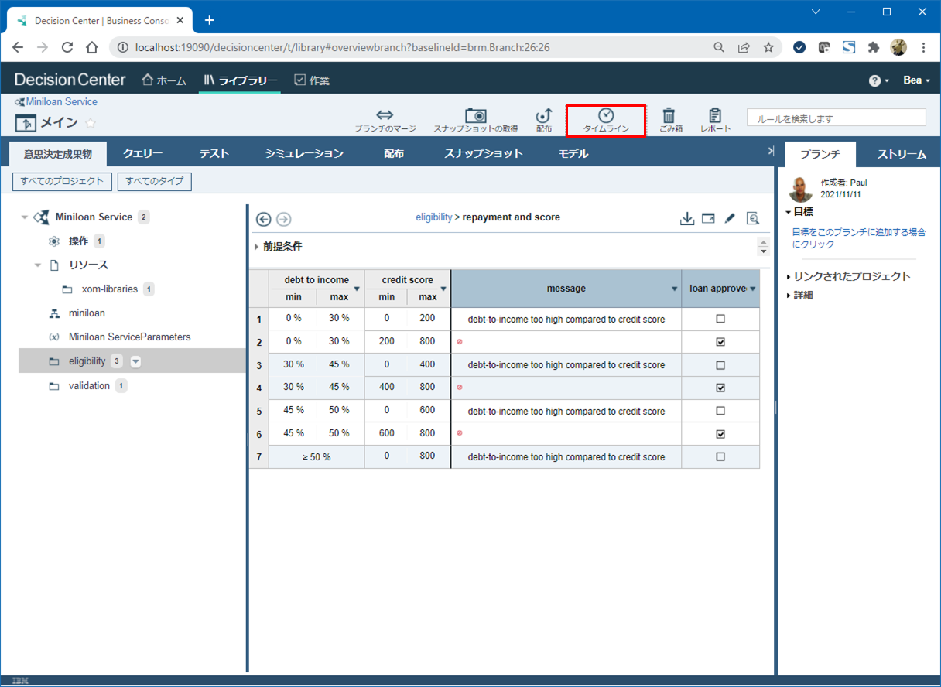Viewport: 941px width, 687px height.
Task: Collapse the Miniloan Service tree node
Action: [x=25, y=217]
